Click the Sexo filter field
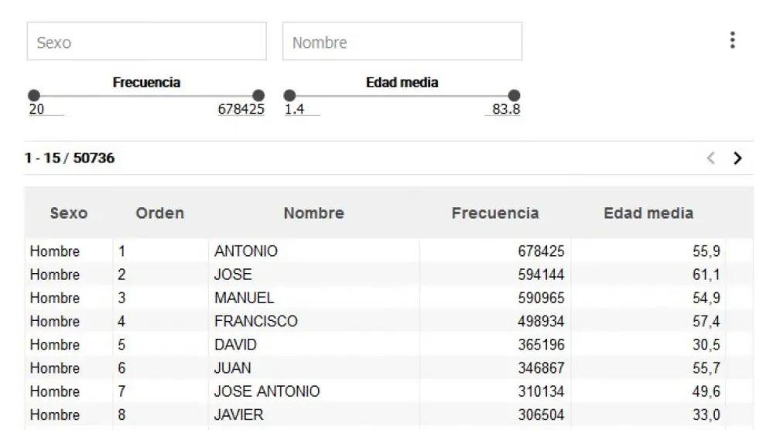The image size is (766, 430). pos(147,42)
